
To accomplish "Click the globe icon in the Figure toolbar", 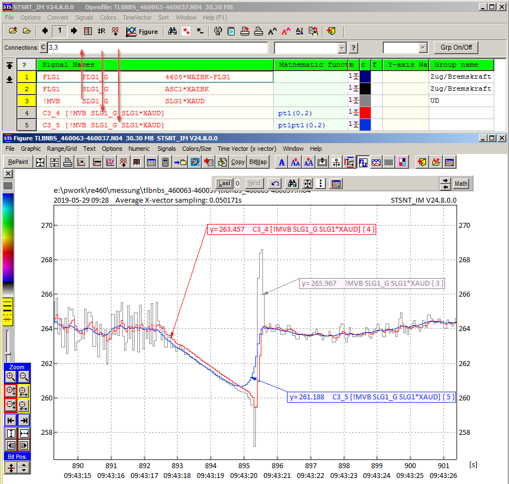I will (x=195, y=162).
